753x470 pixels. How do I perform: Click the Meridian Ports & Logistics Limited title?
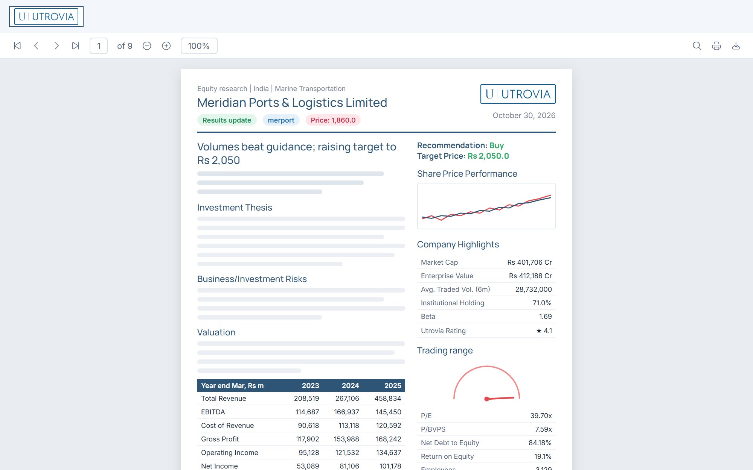pos(292,103)
